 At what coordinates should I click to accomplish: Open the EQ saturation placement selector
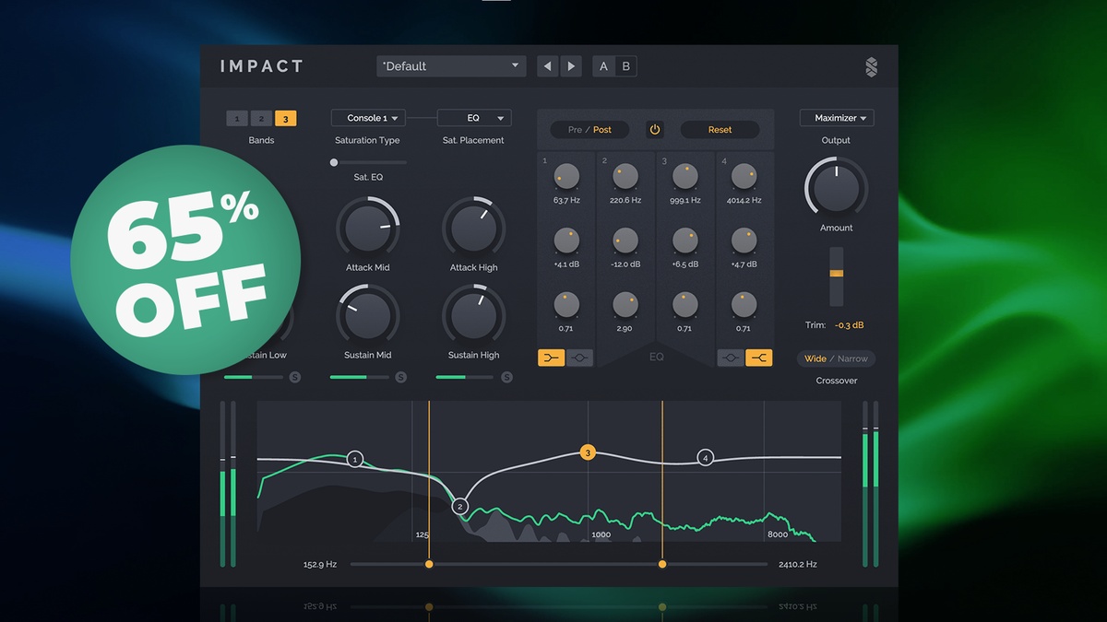(x=474, y=118)
